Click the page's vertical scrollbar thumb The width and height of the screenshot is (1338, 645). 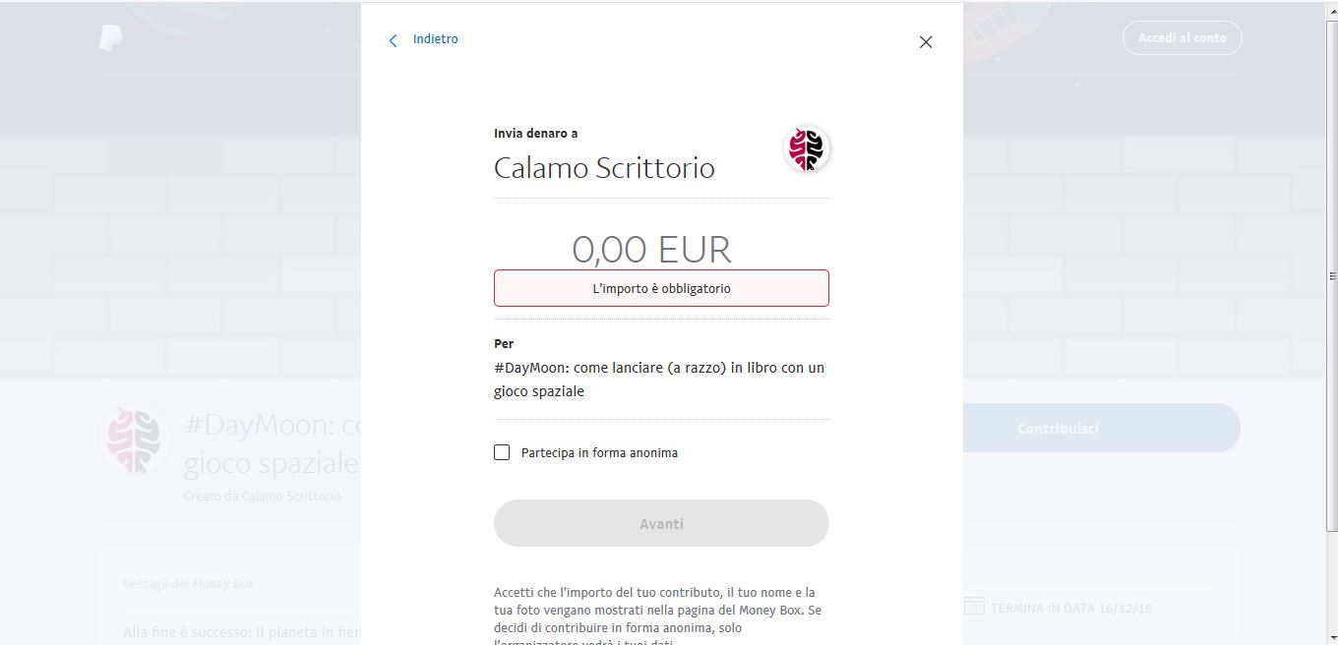pyautogui.click(x=1332, y=275)
